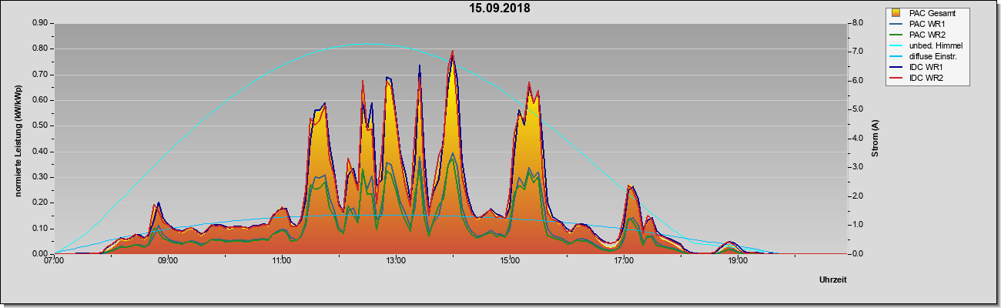Viewport: 1001px width, 308px height.
Task: Select the IDC WR1 legend entry
Action: [x=915, y=67]
